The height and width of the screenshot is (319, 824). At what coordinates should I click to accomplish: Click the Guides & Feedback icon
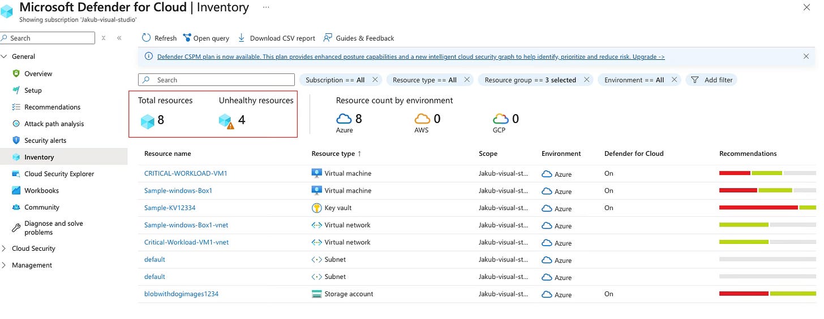[x=328, y=38]
